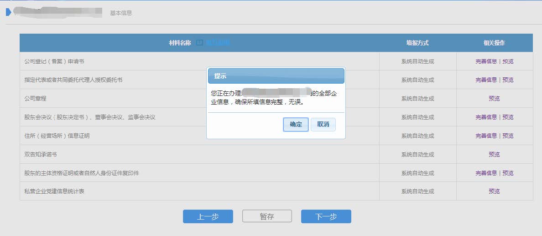Click the dialog message ending 完整,无误

click(273, 97)
